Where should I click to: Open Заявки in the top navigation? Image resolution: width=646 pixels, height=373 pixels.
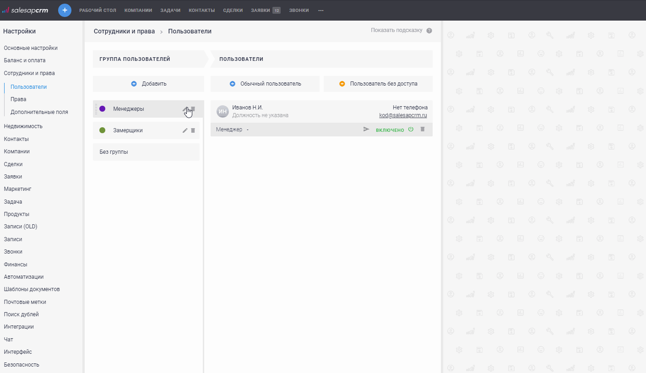click(260, 10)
